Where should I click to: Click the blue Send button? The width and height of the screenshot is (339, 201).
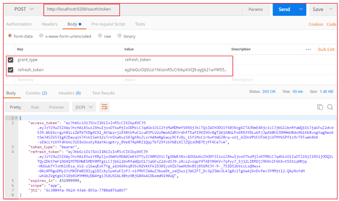(284, 9)
